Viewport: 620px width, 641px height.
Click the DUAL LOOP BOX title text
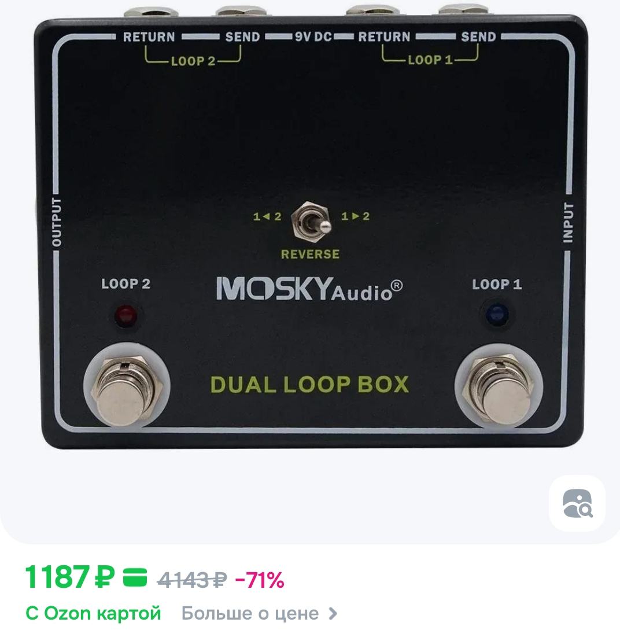(x=309, y=384)
